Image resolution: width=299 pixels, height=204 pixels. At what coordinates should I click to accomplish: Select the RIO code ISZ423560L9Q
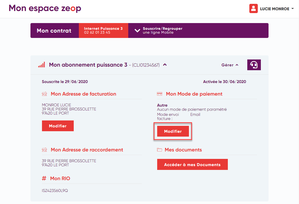coord(55,190)
